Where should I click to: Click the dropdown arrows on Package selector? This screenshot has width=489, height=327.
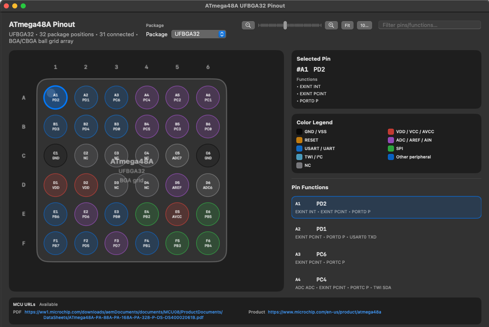[x=222, y=34]
